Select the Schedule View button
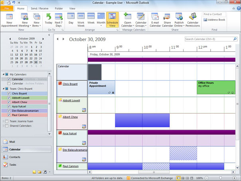 [x=113, y=20]
